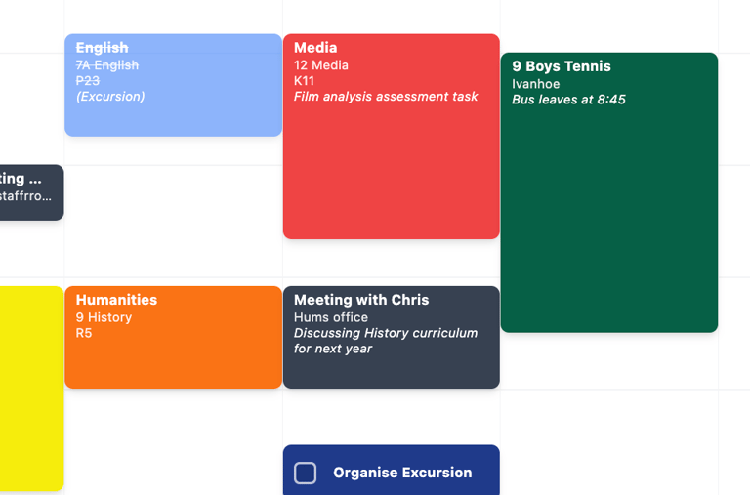Click the Bus leaves at 8:45 note
Screen dimensions: 750x495
[x=568, y=100]
